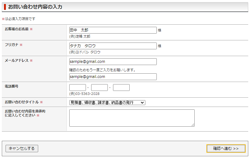Click the example phone number 03-5363-2028
The image size is (251, 159).
coord(84,94)
